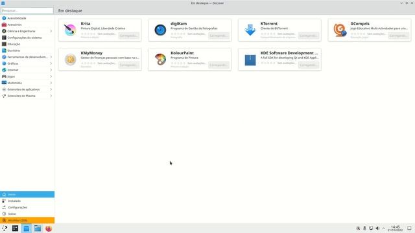415x233 pixels.
Task: Click the loading button on Krita card
Action: pyautogui.click(x=128, y=36)
